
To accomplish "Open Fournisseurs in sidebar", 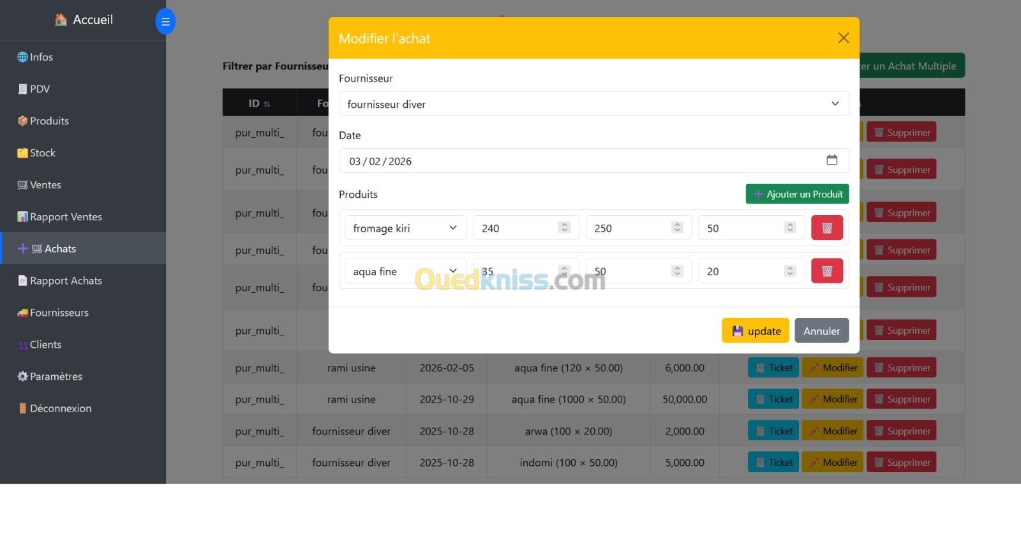I will click(x=53, y=313).
